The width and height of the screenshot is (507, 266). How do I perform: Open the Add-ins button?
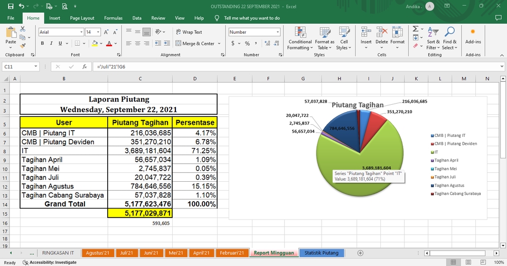coord(473,36)
